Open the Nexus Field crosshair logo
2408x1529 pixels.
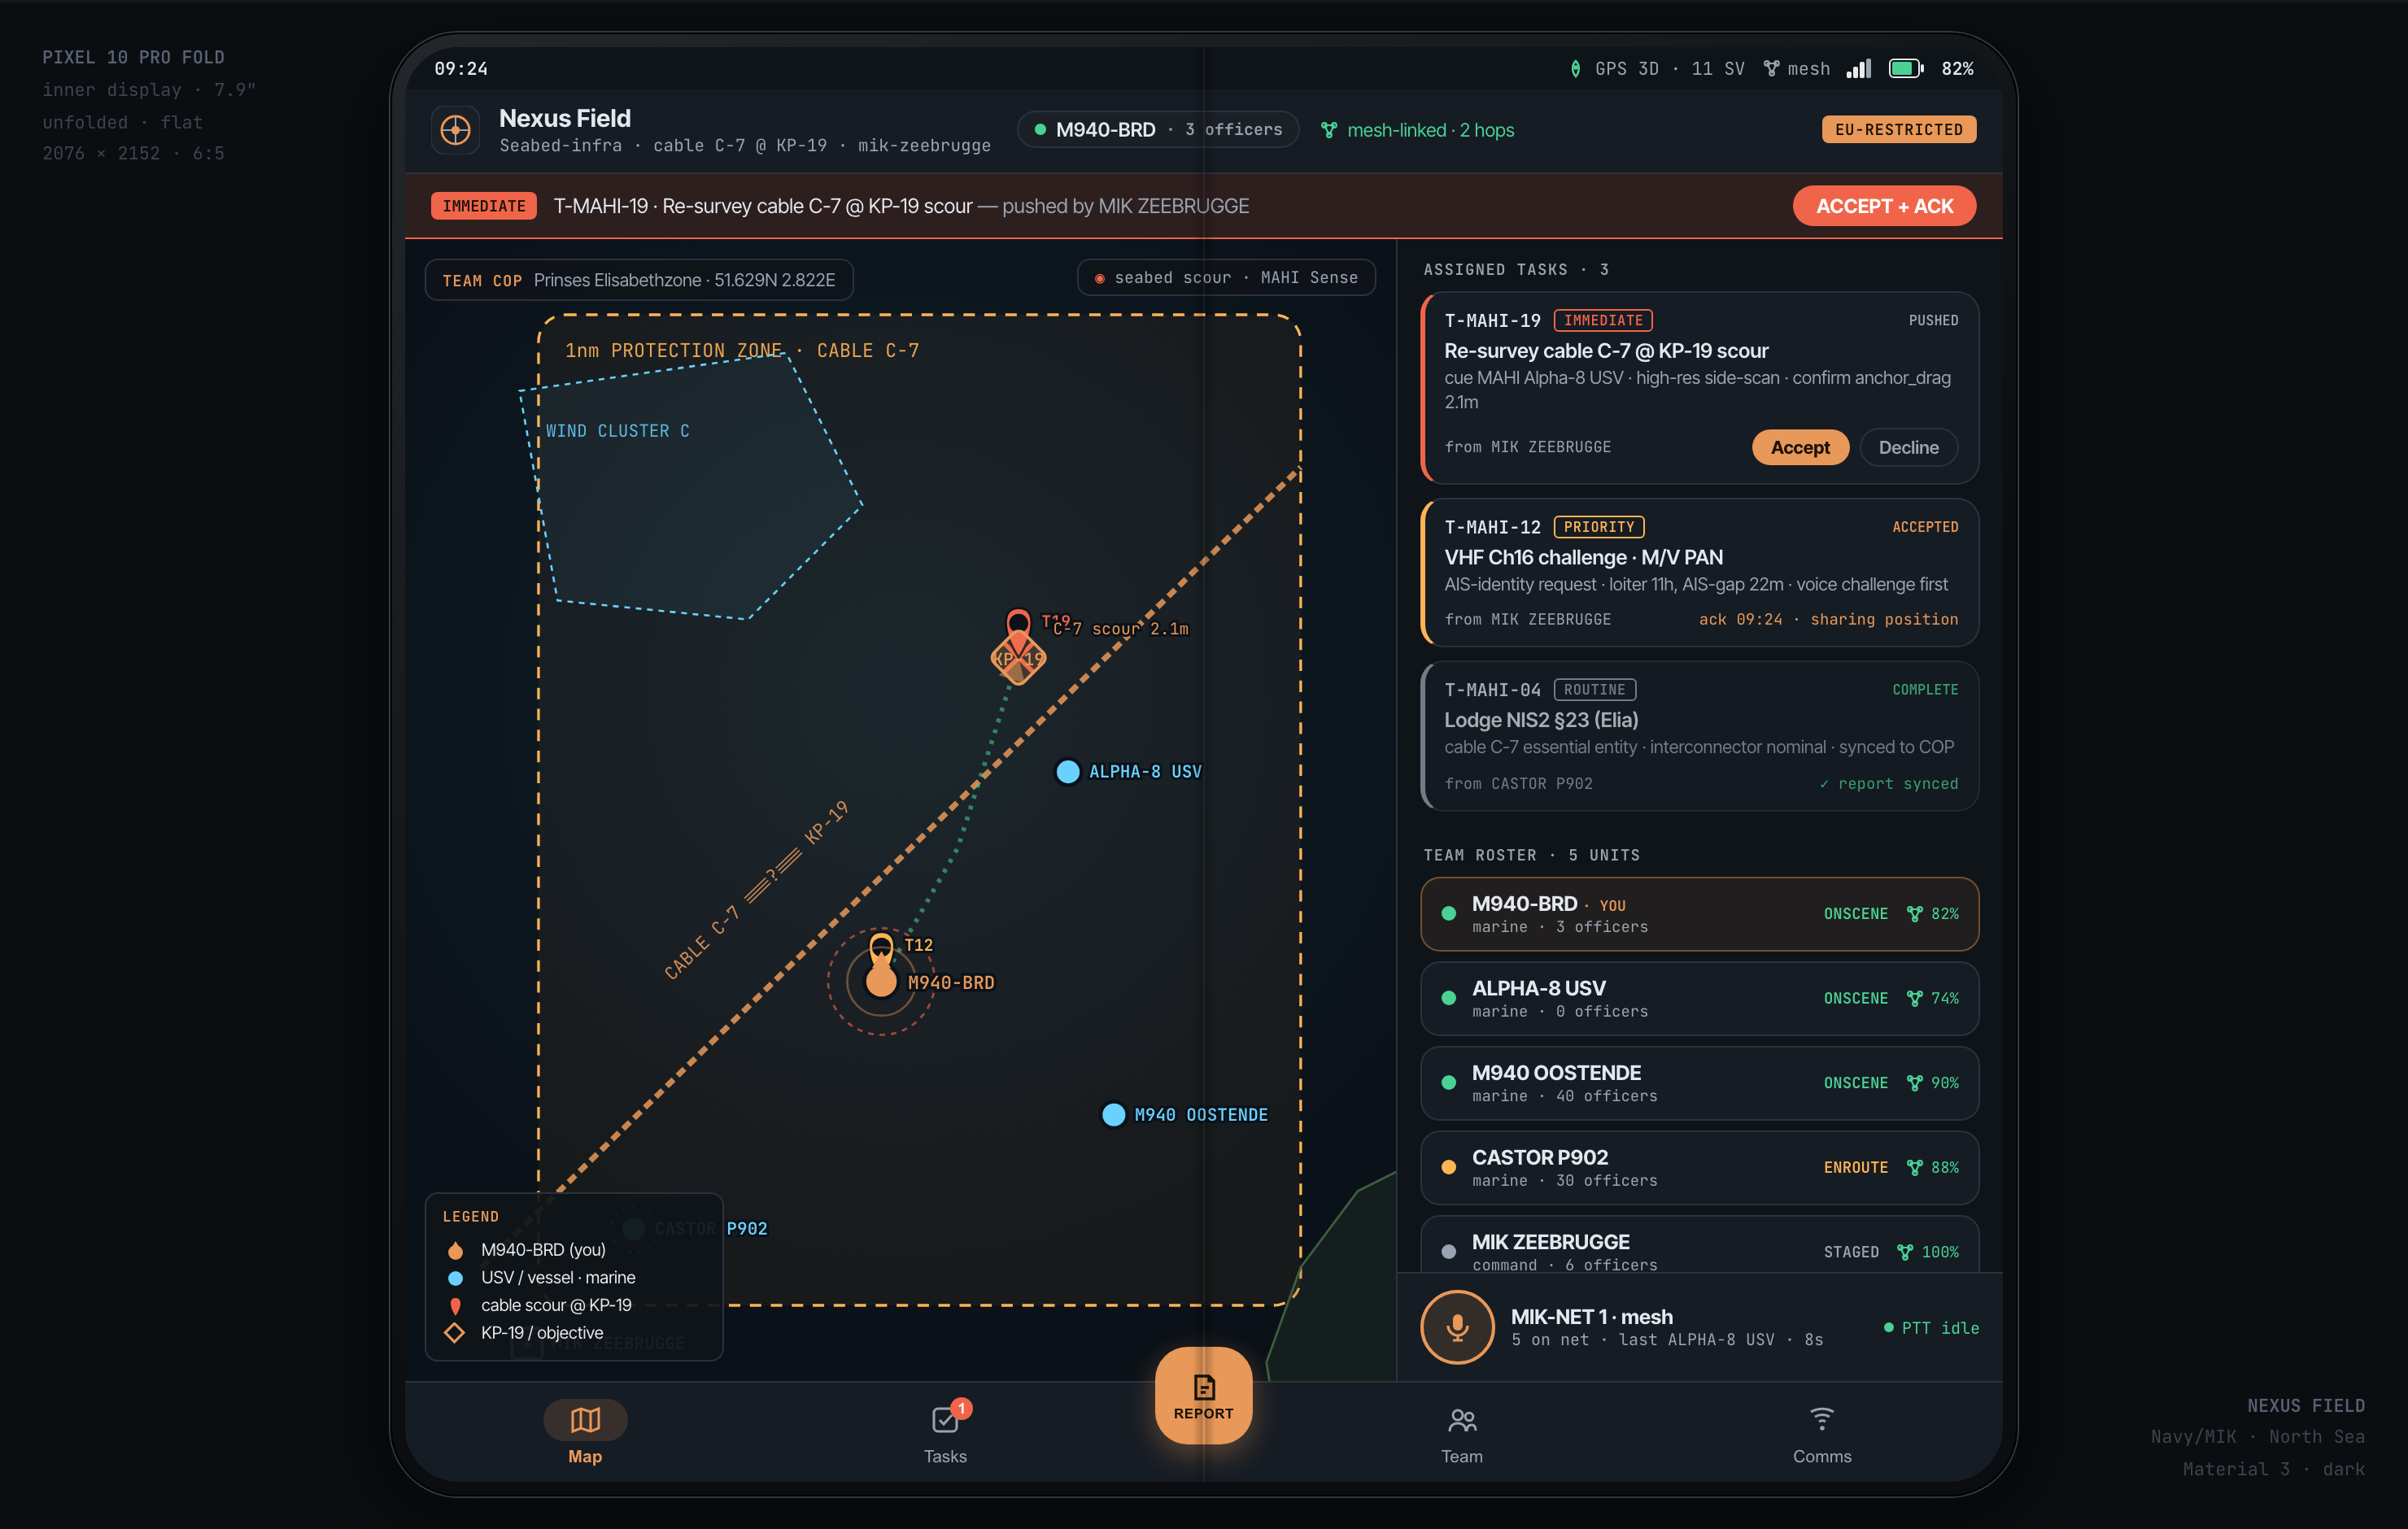coord(455,130)
